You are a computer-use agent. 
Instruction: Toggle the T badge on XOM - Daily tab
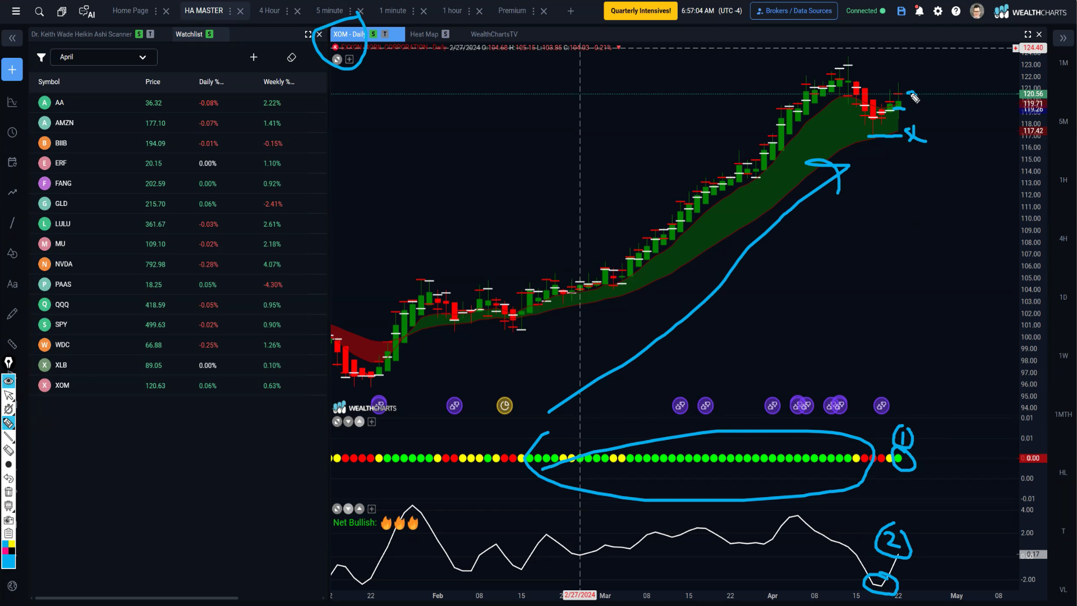(385, 34)
